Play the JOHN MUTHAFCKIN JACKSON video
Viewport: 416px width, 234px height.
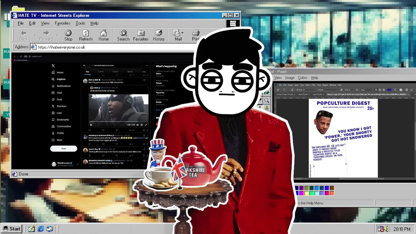[91, 125]
